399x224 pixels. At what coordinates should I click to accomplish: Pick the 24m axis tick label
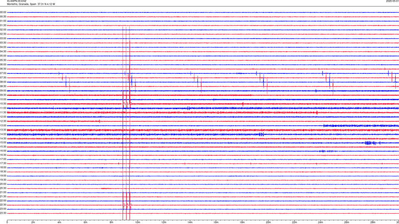(x=320, y=222)
